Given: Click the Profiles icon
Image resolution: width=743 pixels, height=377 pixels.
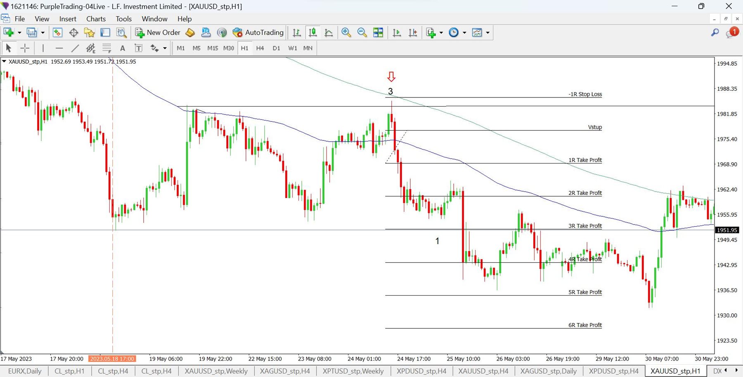Looking at the screenshot, I should (x=31, y=33).
